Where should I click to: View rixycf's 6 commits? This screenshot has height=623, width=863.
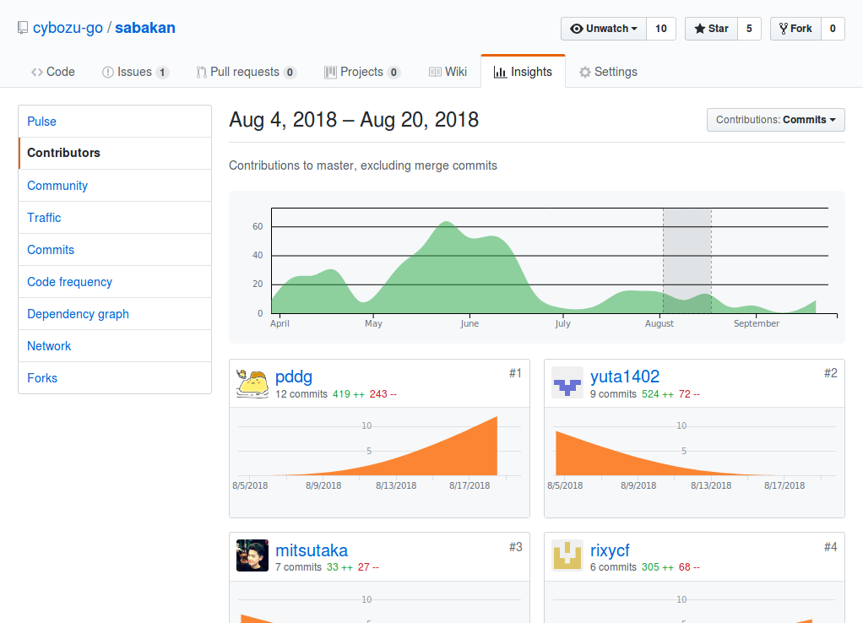pyautogui.click(x=613, y=567)
